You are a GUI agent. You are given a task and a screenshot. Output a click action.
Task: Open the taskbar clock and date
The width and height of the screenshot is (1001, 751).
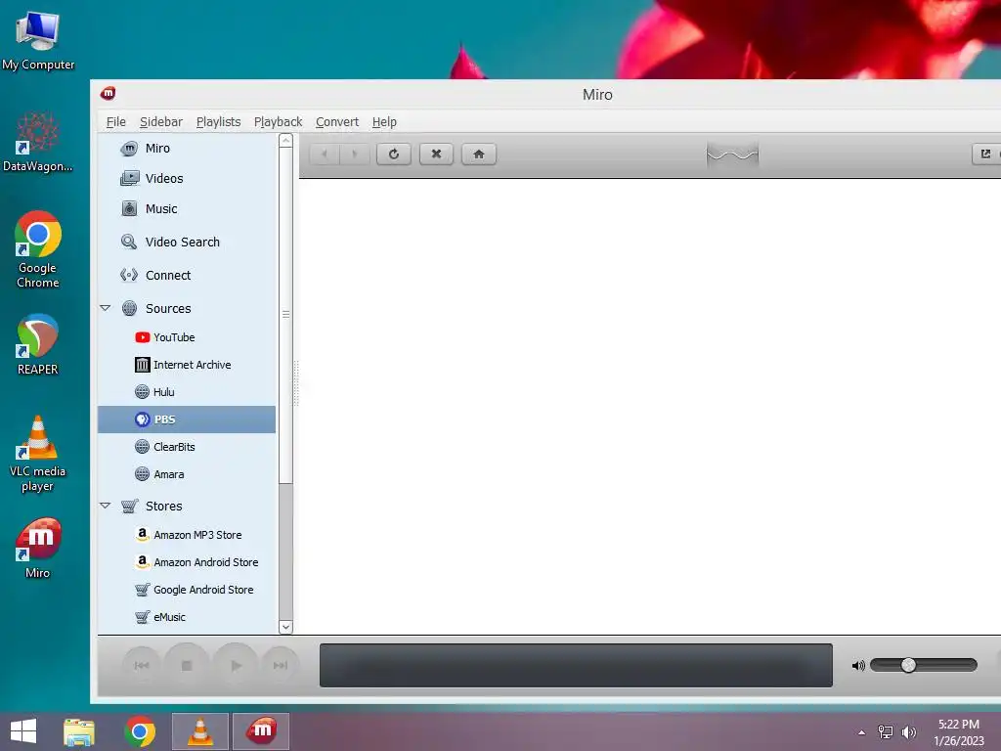(x=959, y=732)
